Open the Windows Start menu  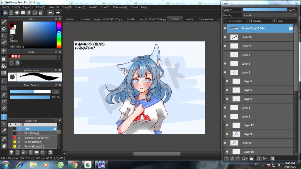pos(6,165)
